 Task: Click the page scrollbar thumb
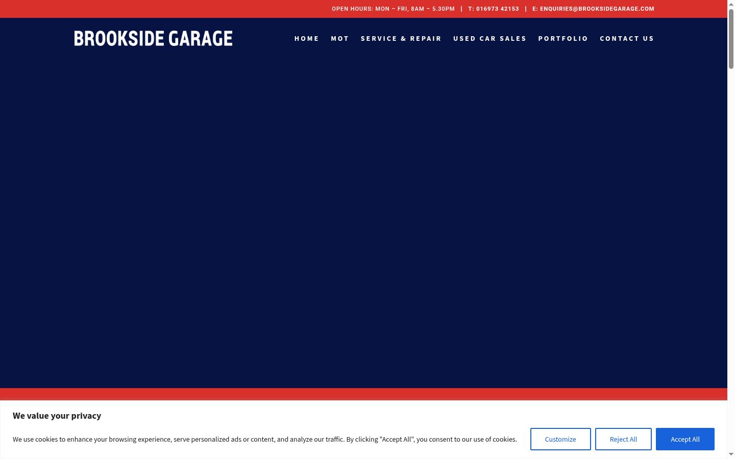731,38
